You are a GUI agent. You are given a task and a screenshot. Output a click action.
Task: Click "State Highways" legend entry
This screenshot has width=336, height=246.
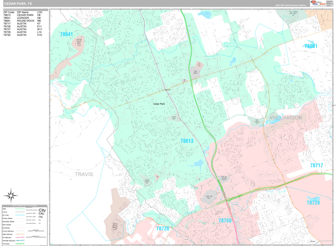point(7,234)
